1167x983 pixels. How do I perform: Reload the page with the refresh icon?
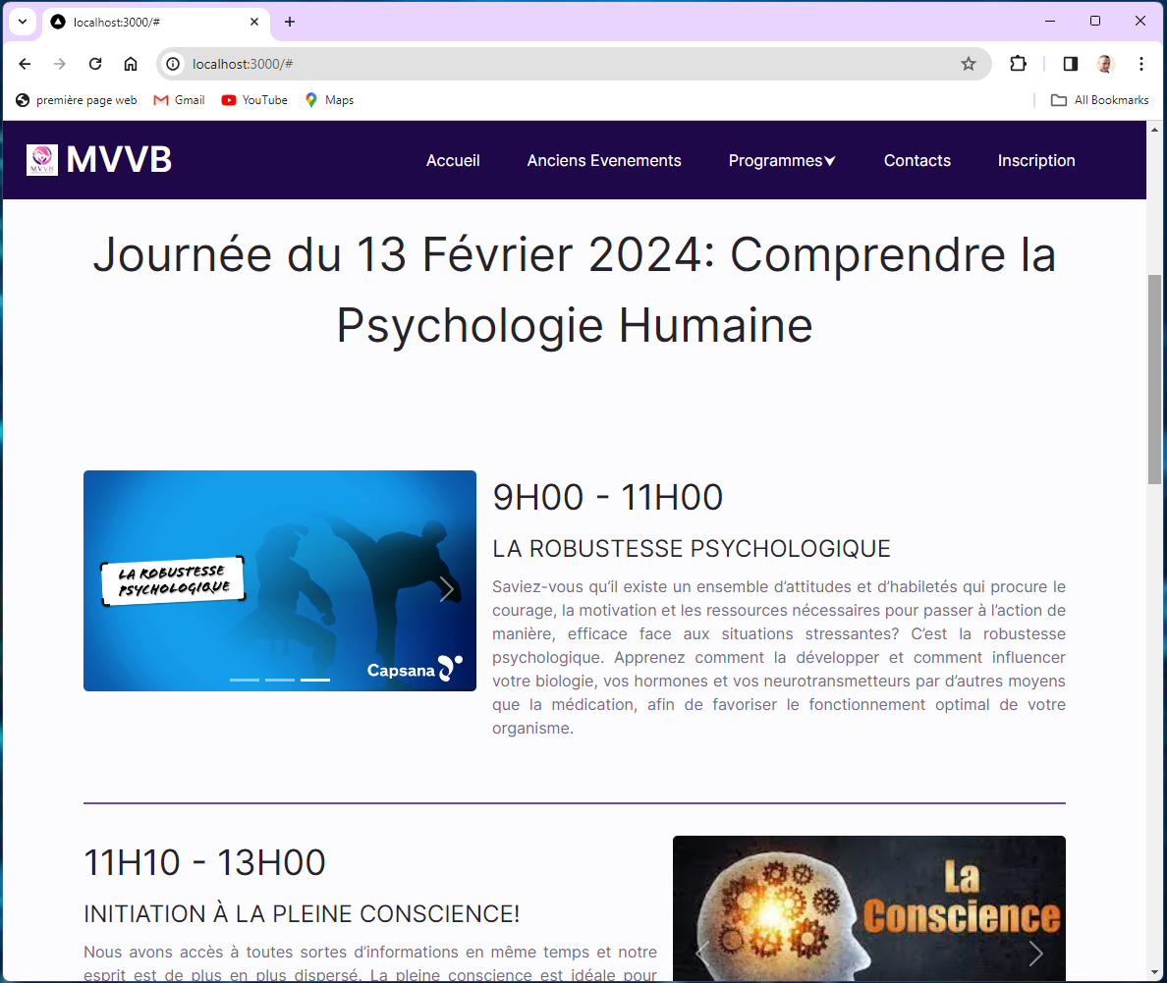95,64
